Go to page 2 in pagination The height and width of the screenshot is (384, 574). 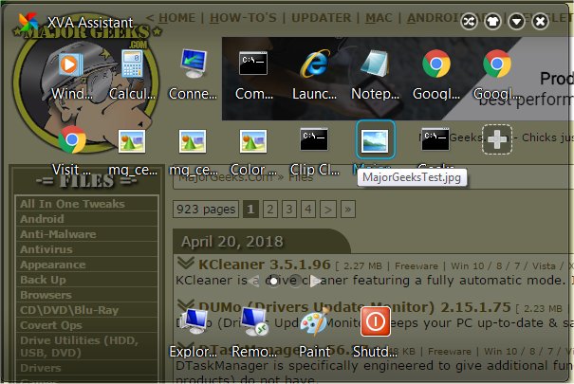[x=270, y=210]
